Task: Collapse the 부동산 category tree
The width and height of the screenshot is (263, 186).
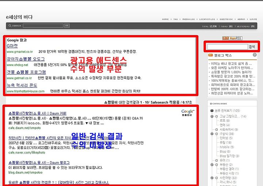Action: [x=212, y=165]
